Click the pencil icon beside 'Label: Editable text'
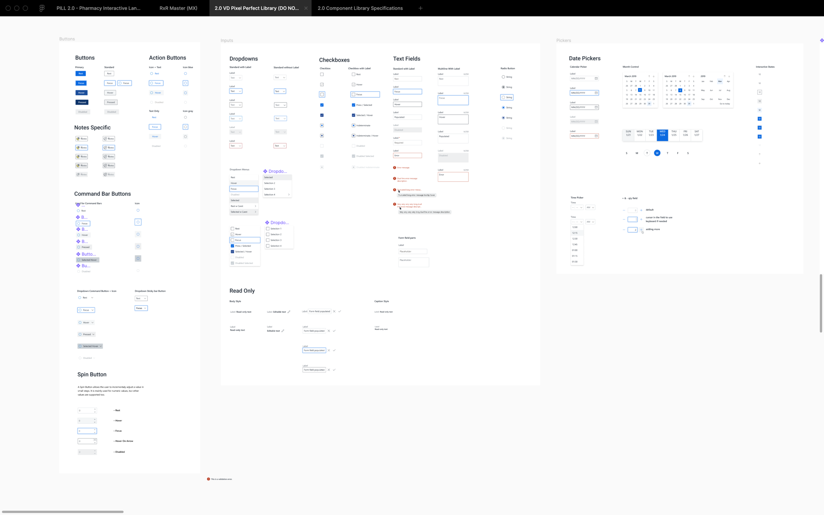824x515 pixels. pos(289,312)
